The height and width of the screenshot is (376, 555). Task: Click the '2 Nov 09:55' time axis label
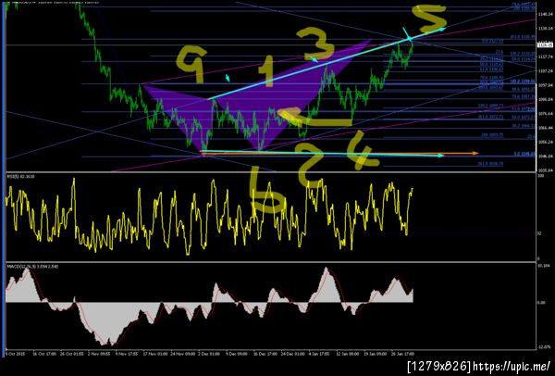pyautogui.click(x=99, y=354)
